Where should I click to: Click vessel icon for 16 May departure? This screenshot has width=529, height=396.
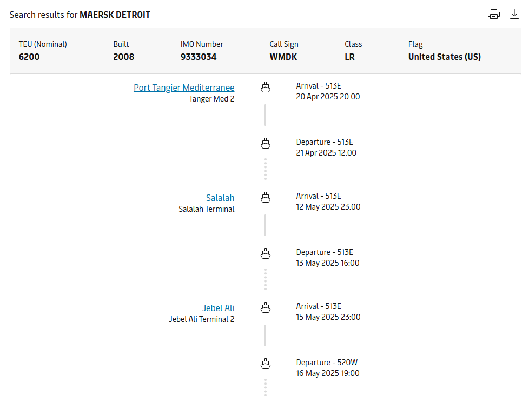tap(265, 364)
